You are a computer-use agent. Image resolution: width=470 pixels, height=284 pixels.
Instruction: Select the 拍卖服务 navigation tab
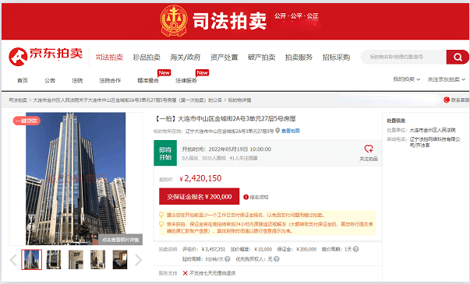coord(299,57)
